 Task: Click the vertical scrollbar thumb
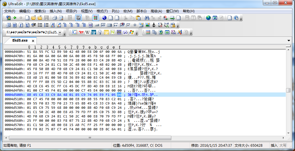tap(288, 90)
